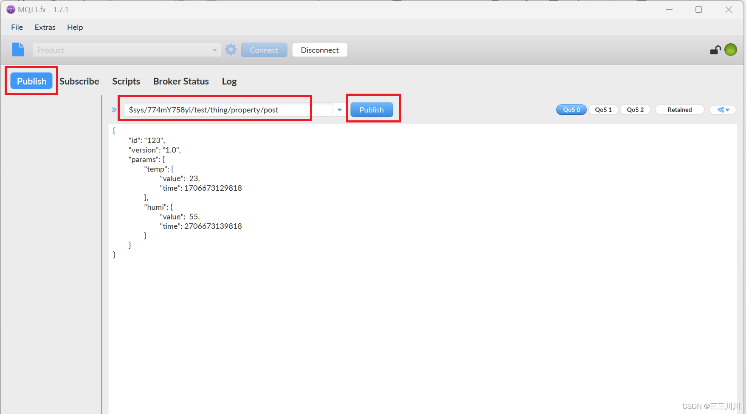Click the time value 2706673139818
Screen dimensions: 746x414
coord(213,226)
